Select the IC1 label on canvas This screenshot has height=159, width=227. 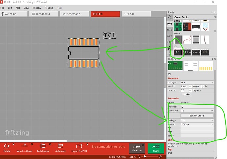[110, 35]
